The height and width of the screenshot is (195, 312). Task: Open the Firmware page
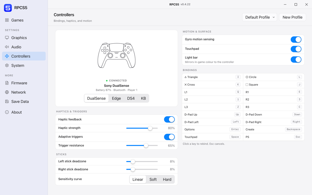[24, 83]
